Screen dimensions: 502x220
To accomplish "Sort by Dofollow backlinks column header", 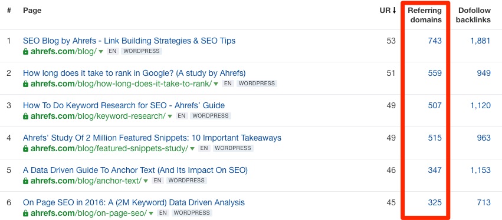I will 473,15.
